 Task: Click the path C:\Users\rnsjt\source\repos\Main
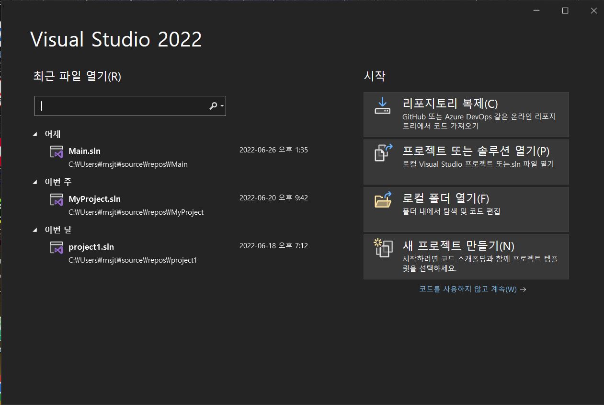(x=128, y=164)
